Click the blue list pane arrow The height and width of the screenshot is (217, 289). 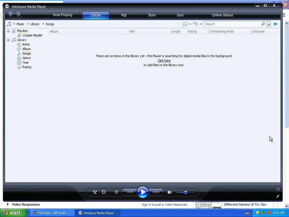click(x=275, y=24)
